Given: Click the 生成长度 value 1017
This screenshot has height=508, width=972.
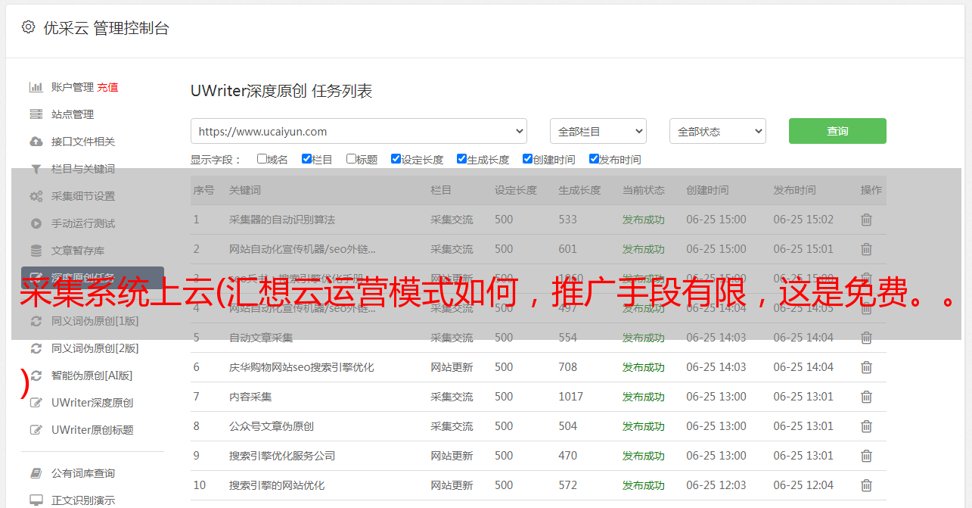Looking at the screenshot, I should coord(571,397).
